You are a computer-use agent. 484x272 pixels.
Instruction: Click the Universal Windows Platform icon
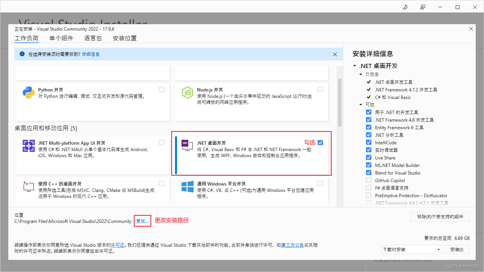(x=188, y=187)
